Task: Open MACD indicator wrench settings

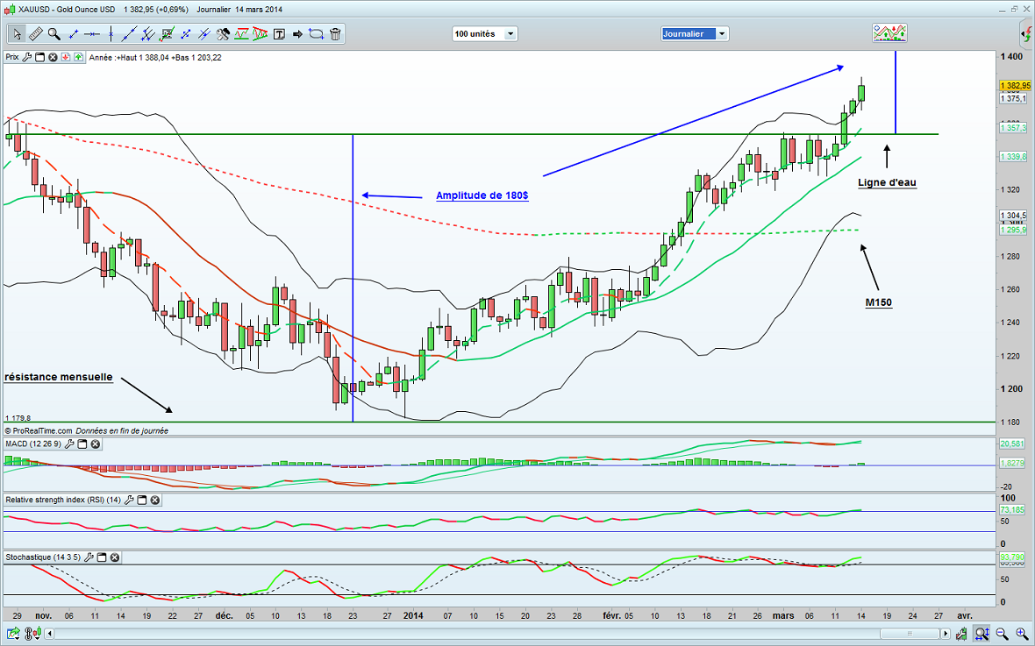Action: point(68,444)
